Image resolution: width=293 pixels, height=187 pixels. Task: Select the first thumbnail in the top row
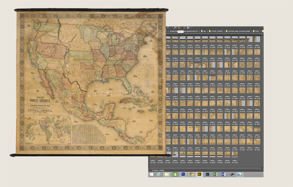pyautogui.click(x=169, y=39)
